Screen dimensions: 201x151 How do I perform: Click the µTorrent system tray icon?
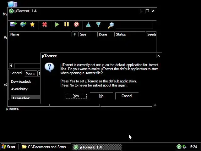179,147
